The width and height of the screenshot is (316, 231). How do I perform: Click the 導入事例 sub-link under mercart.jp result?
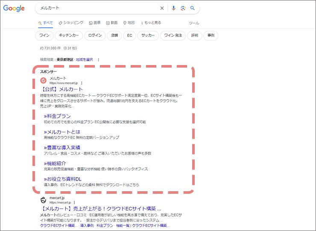coord(87,225)
